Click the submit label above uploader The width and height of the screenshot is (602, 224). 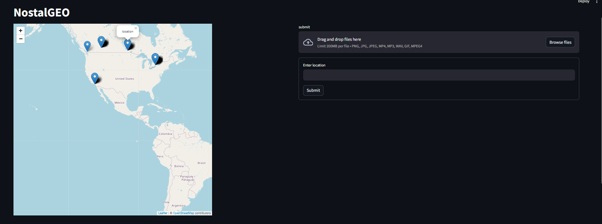click(x=304, y=27)
